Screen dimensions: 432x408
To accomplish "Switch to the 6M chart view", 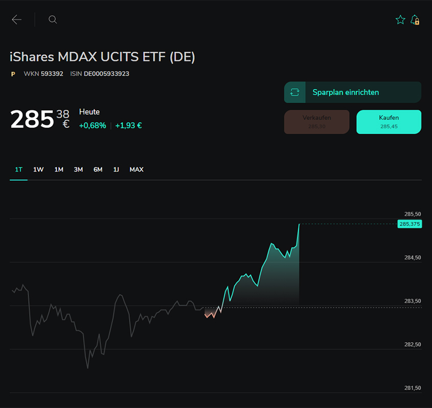I will pyautogui.click(x=98, y=170).
